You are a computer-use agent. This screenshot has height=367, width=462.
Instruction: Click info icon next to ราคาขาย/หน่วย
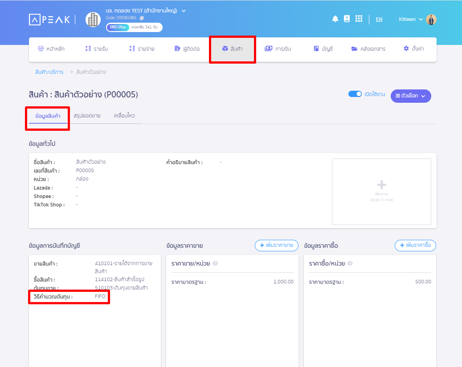[215, 263]
